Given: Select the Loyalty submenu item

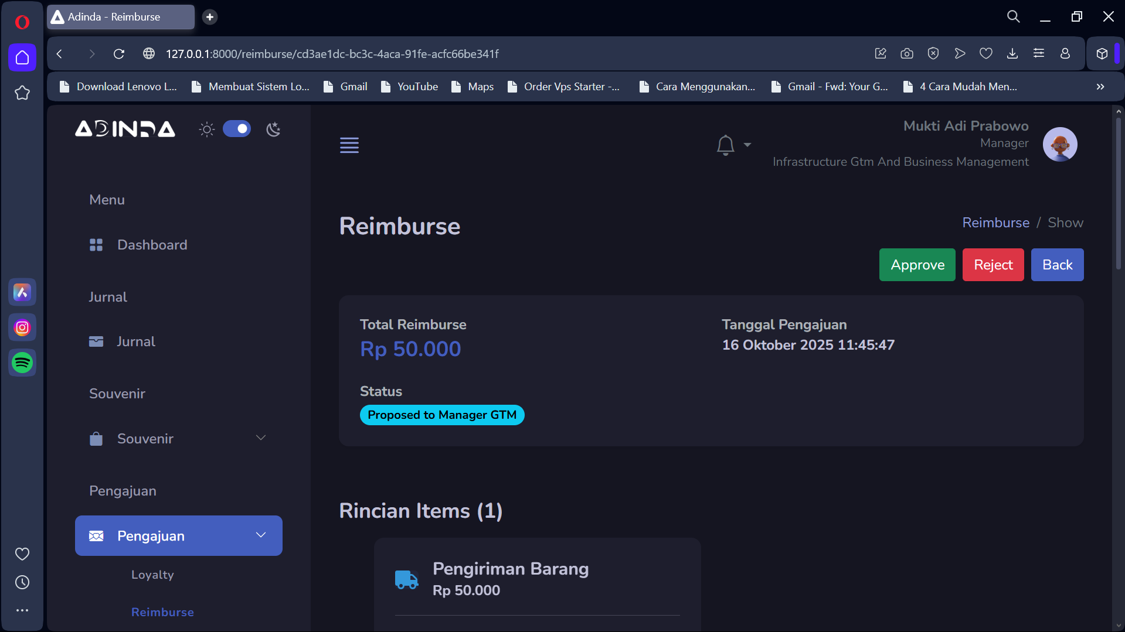Looking at the screenshot, I should [152, 575].
